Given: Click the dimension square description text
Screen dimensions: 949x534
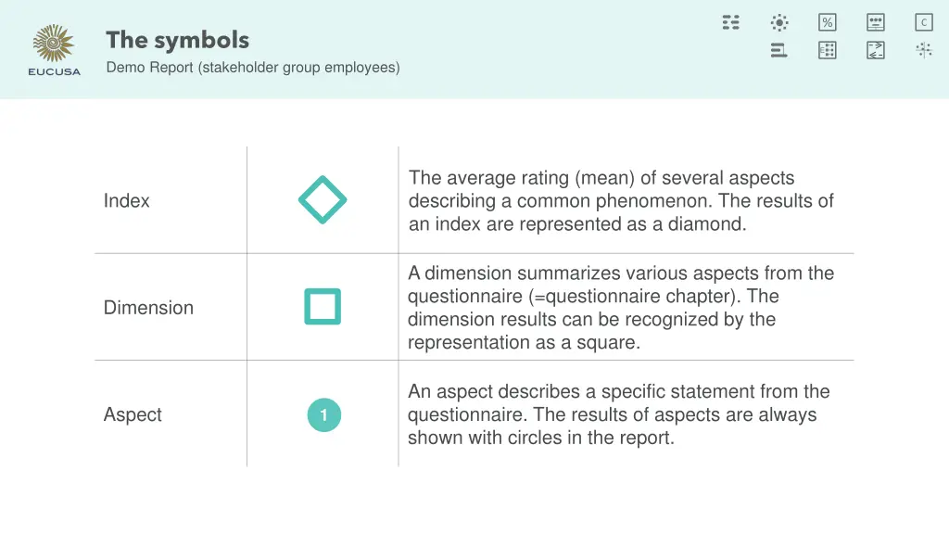Looking at the screenshot, I should [x=621, y=308].
